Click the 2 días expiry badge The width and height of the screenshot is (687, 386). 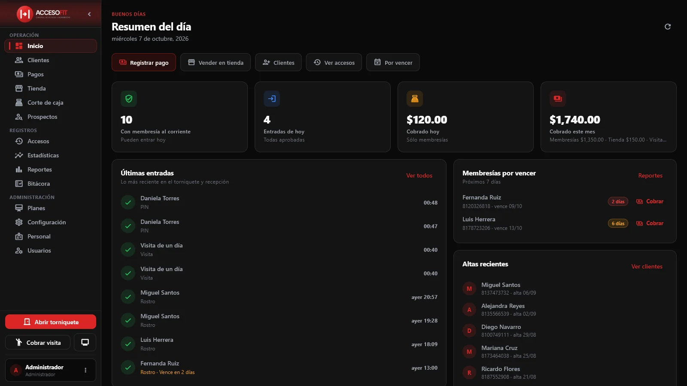(618, 202)
